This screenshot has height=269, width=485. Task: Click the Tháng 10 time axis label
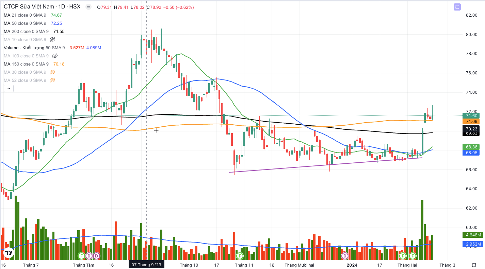[x=189, y=265]
